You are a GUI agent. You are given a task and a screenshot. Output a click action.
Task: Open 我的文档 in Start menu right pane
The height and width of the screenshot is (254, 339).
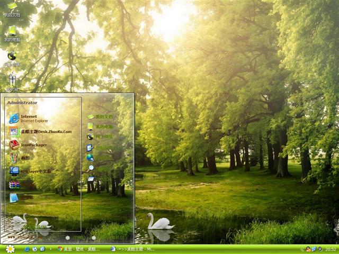[100, 116]
